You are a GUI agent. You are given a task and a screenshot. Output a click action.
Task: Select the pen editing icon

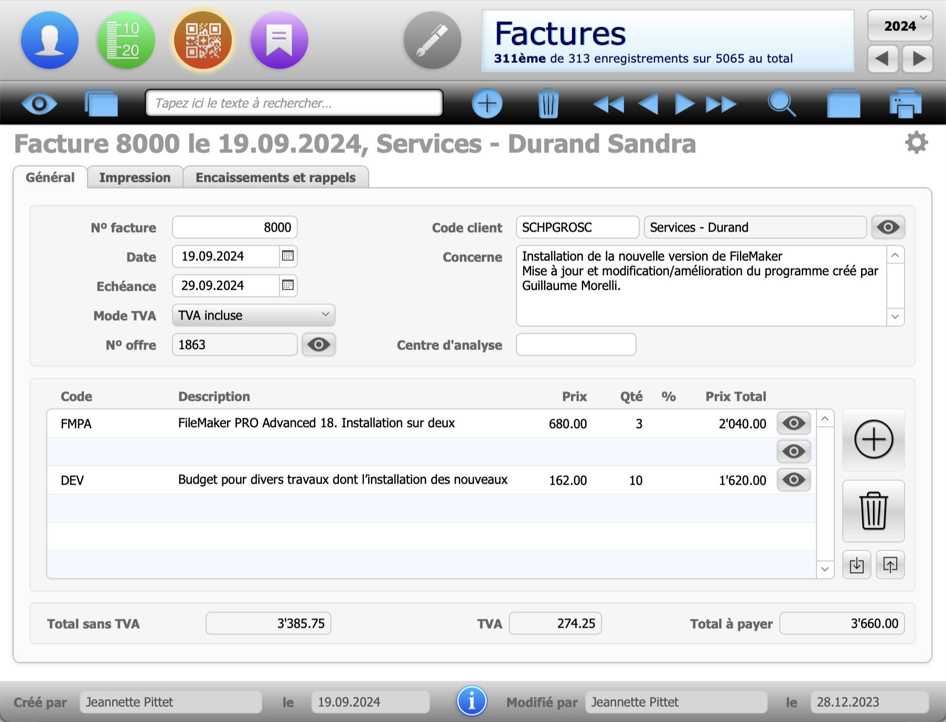(x=432, y=40)
